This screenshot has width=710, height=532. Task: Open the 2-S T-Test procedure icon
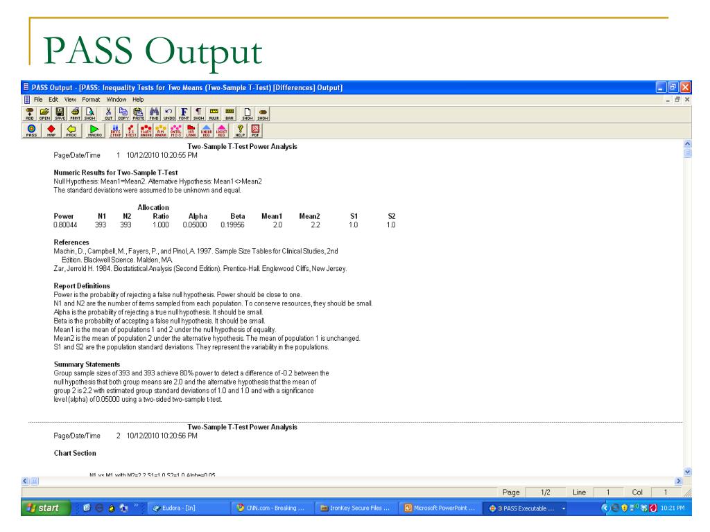[x=130, y=130]
